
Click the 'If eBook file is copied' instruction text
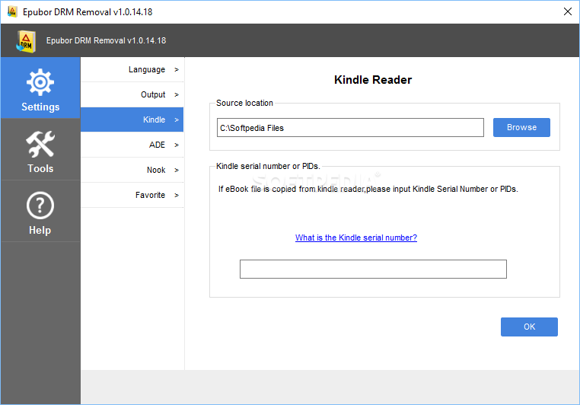(x=368, y=190)
